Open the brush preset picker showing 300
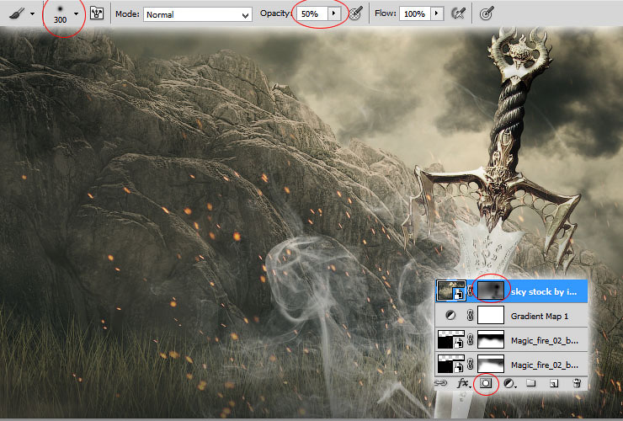Screen dimensions: 623x421 point(60,14)
